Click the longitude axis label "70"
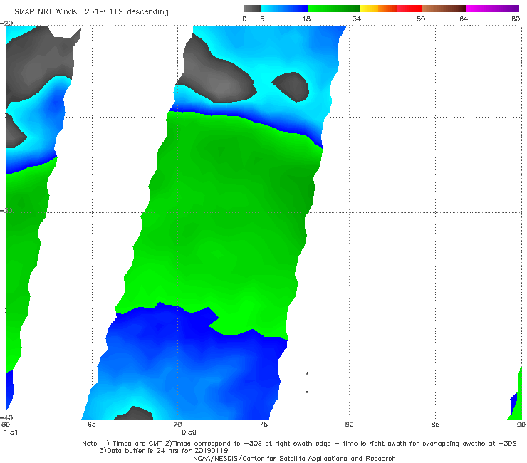 tap(177, 425)
